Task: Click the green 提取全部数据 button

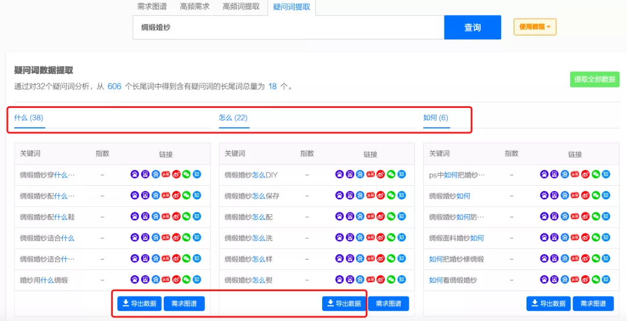Action: (x=594, y=80)
